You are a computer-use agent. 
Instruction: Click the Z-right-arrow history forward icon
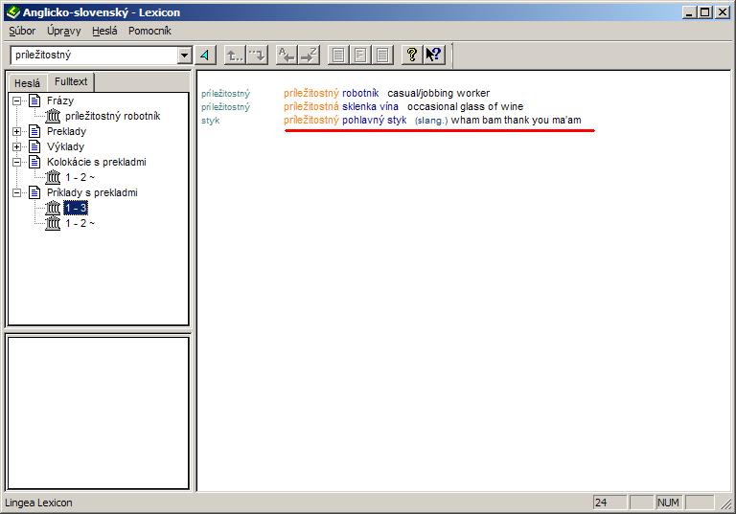pos(309,56)
